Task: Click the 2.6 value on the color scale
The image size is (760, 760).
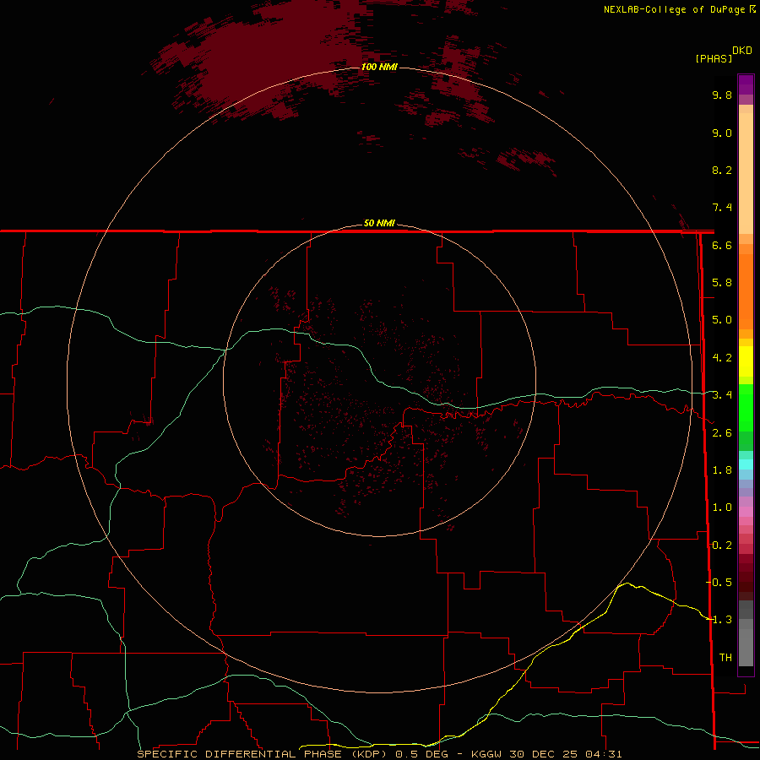Action: (722, 433)
